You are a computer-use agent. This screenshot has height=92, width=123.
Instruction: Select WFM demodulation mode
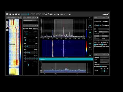[x=96, y=25]
